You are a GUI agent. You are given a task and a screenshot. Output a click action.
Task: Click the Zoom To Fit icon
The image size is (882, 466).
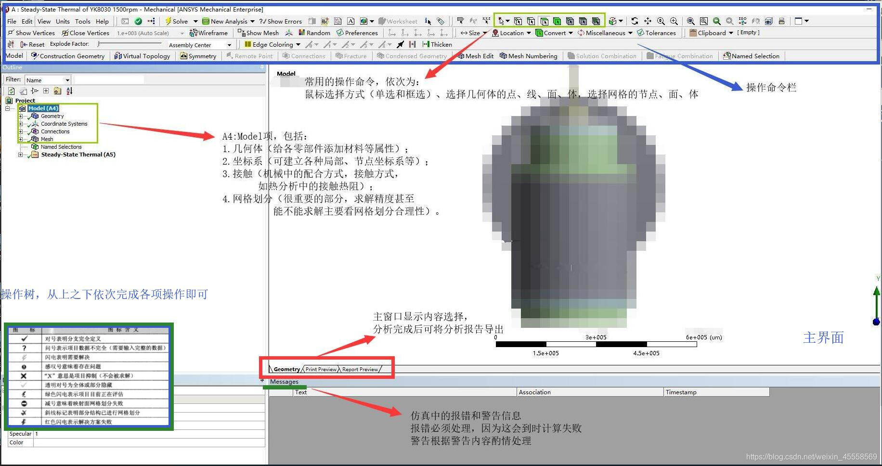click(690, 21)
